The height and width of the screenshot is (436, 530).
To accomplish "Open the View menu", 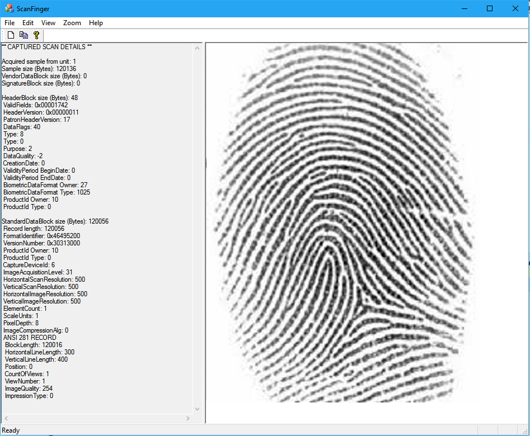I will pyautogui.click(x=48, y=23).
